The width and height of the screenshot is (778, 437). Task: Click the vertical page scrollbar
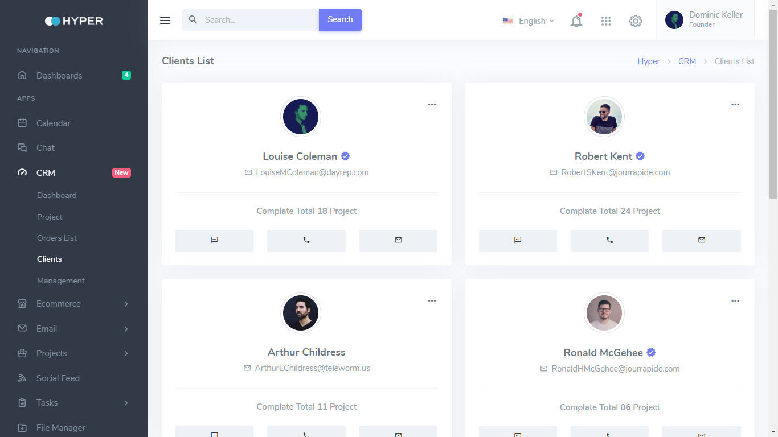click(x=773, y=114)
